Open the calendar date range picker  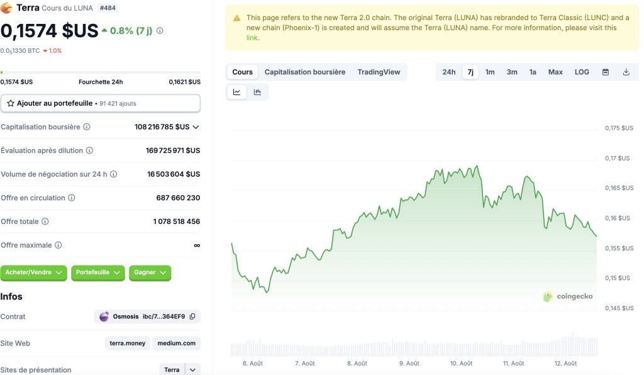click(x=606, y=72)
